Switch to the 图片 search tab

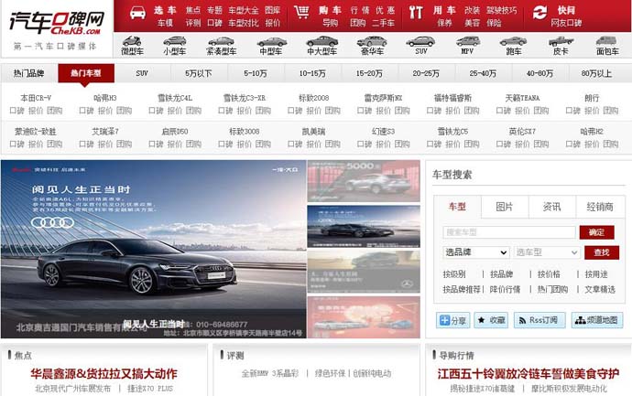(x=505, y=207)
